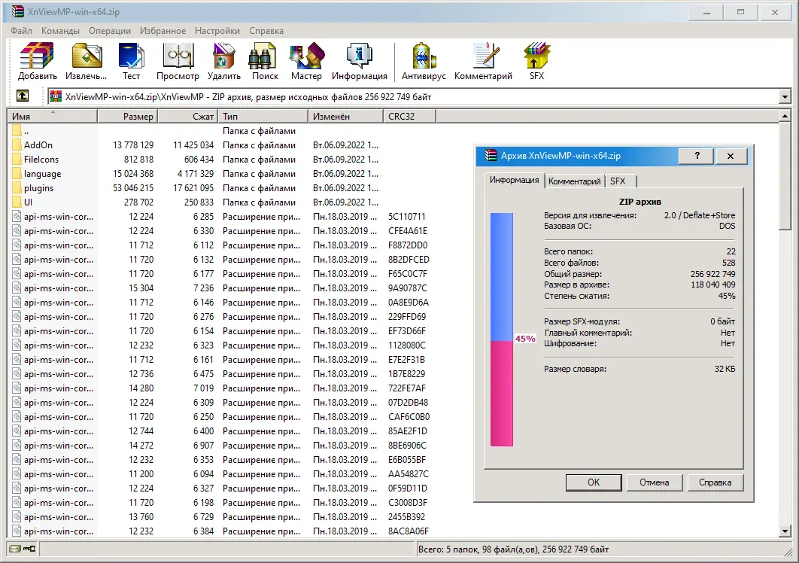Open the Операции menu
This screenshot has height=563, width=799.
click(110, 31)
